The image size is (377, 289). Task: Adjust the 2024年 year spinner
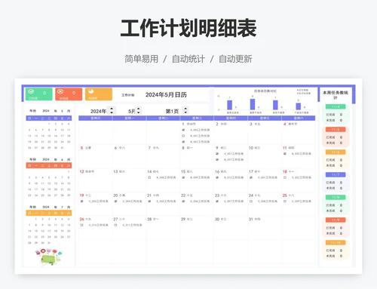click(x=112, y=110)
